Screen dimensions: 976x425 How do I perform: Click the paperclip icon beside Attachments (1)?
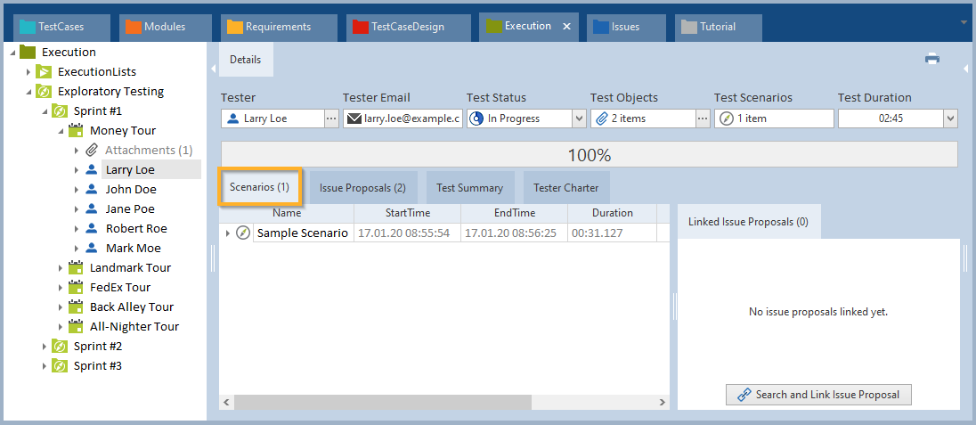[92, 151]
